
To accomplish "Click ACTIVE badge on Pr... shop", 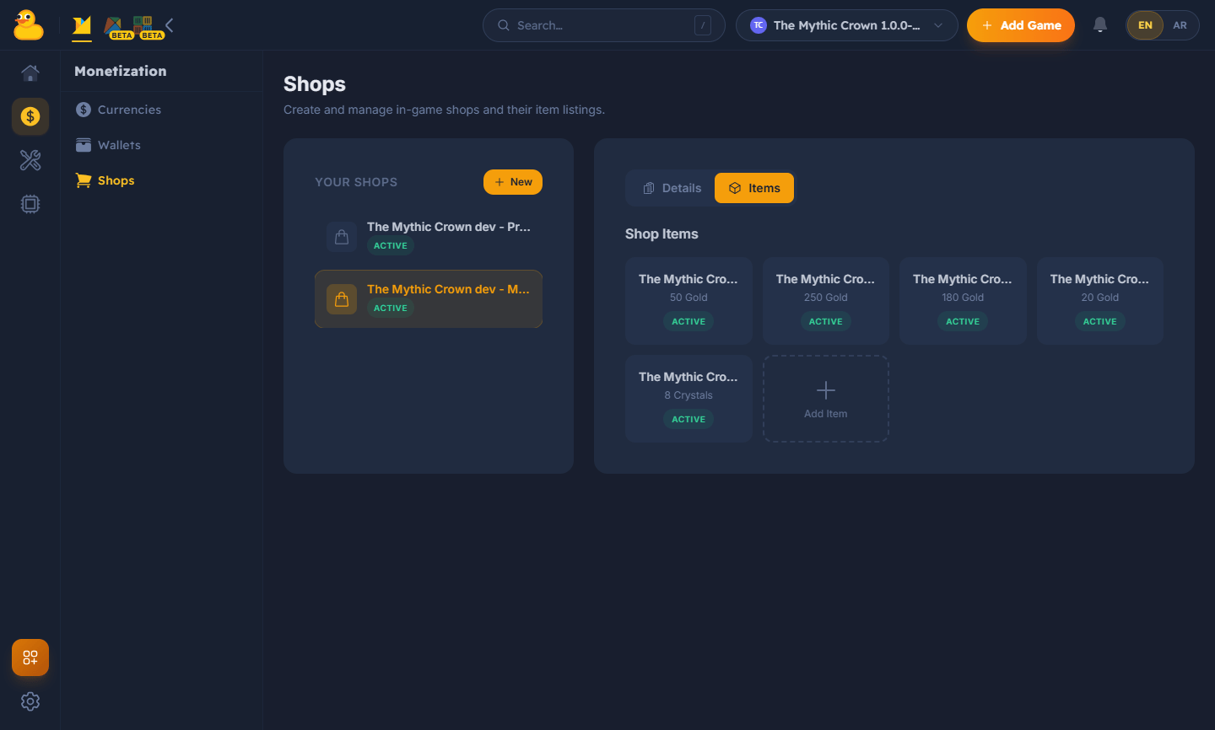I will click(x=391, y=246).
